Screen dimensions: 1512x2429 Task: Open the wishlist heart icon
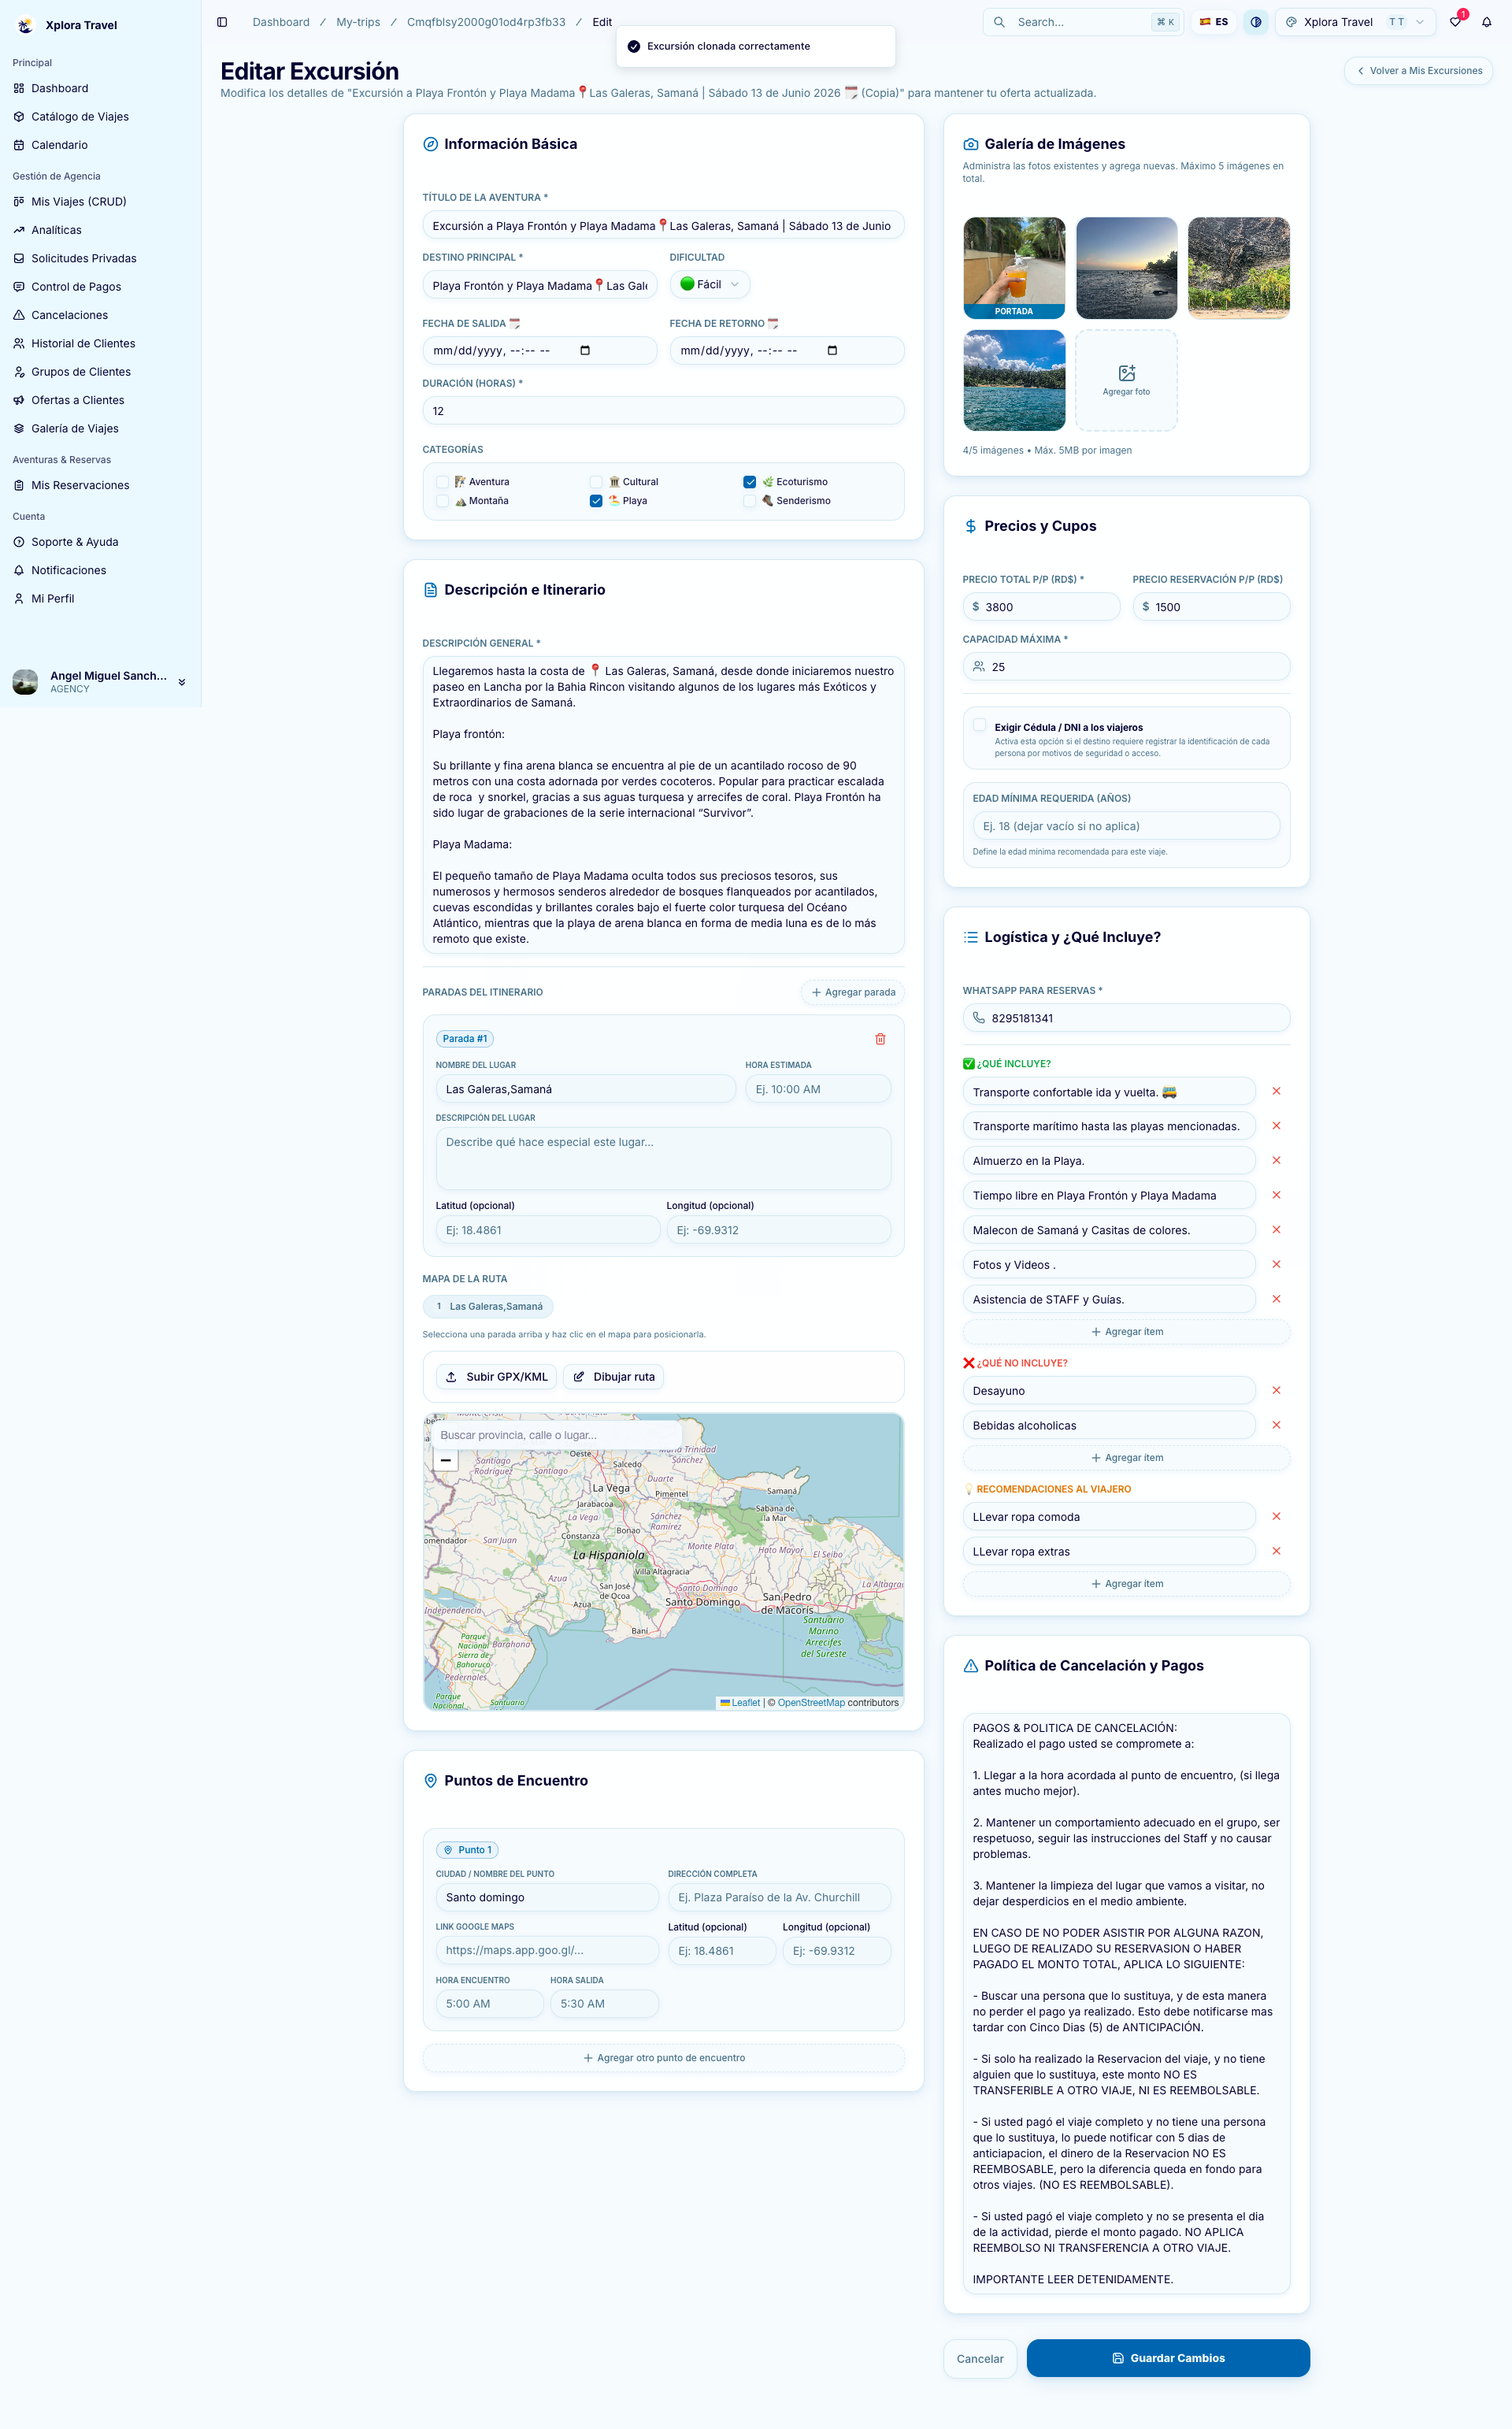[x=1455, y=22]
